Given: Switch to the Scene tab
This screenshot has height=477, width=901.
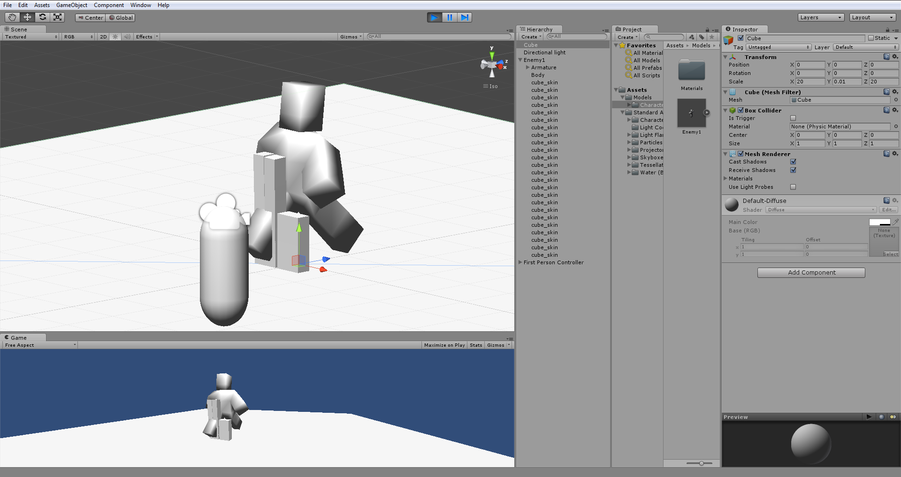Looking at the screenshot, I should [23, 29].
